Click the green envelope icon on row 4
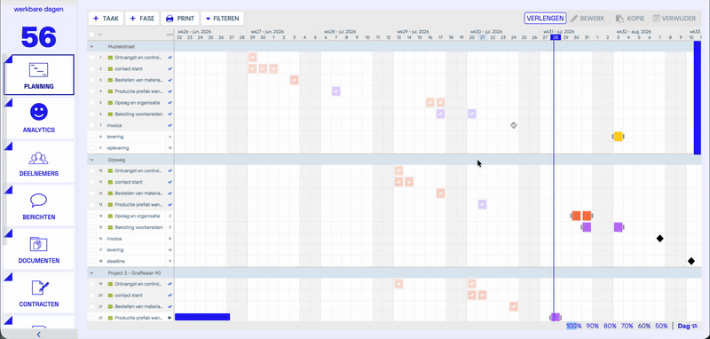Screen dimensions: 710x339 (x=110, y=91)
